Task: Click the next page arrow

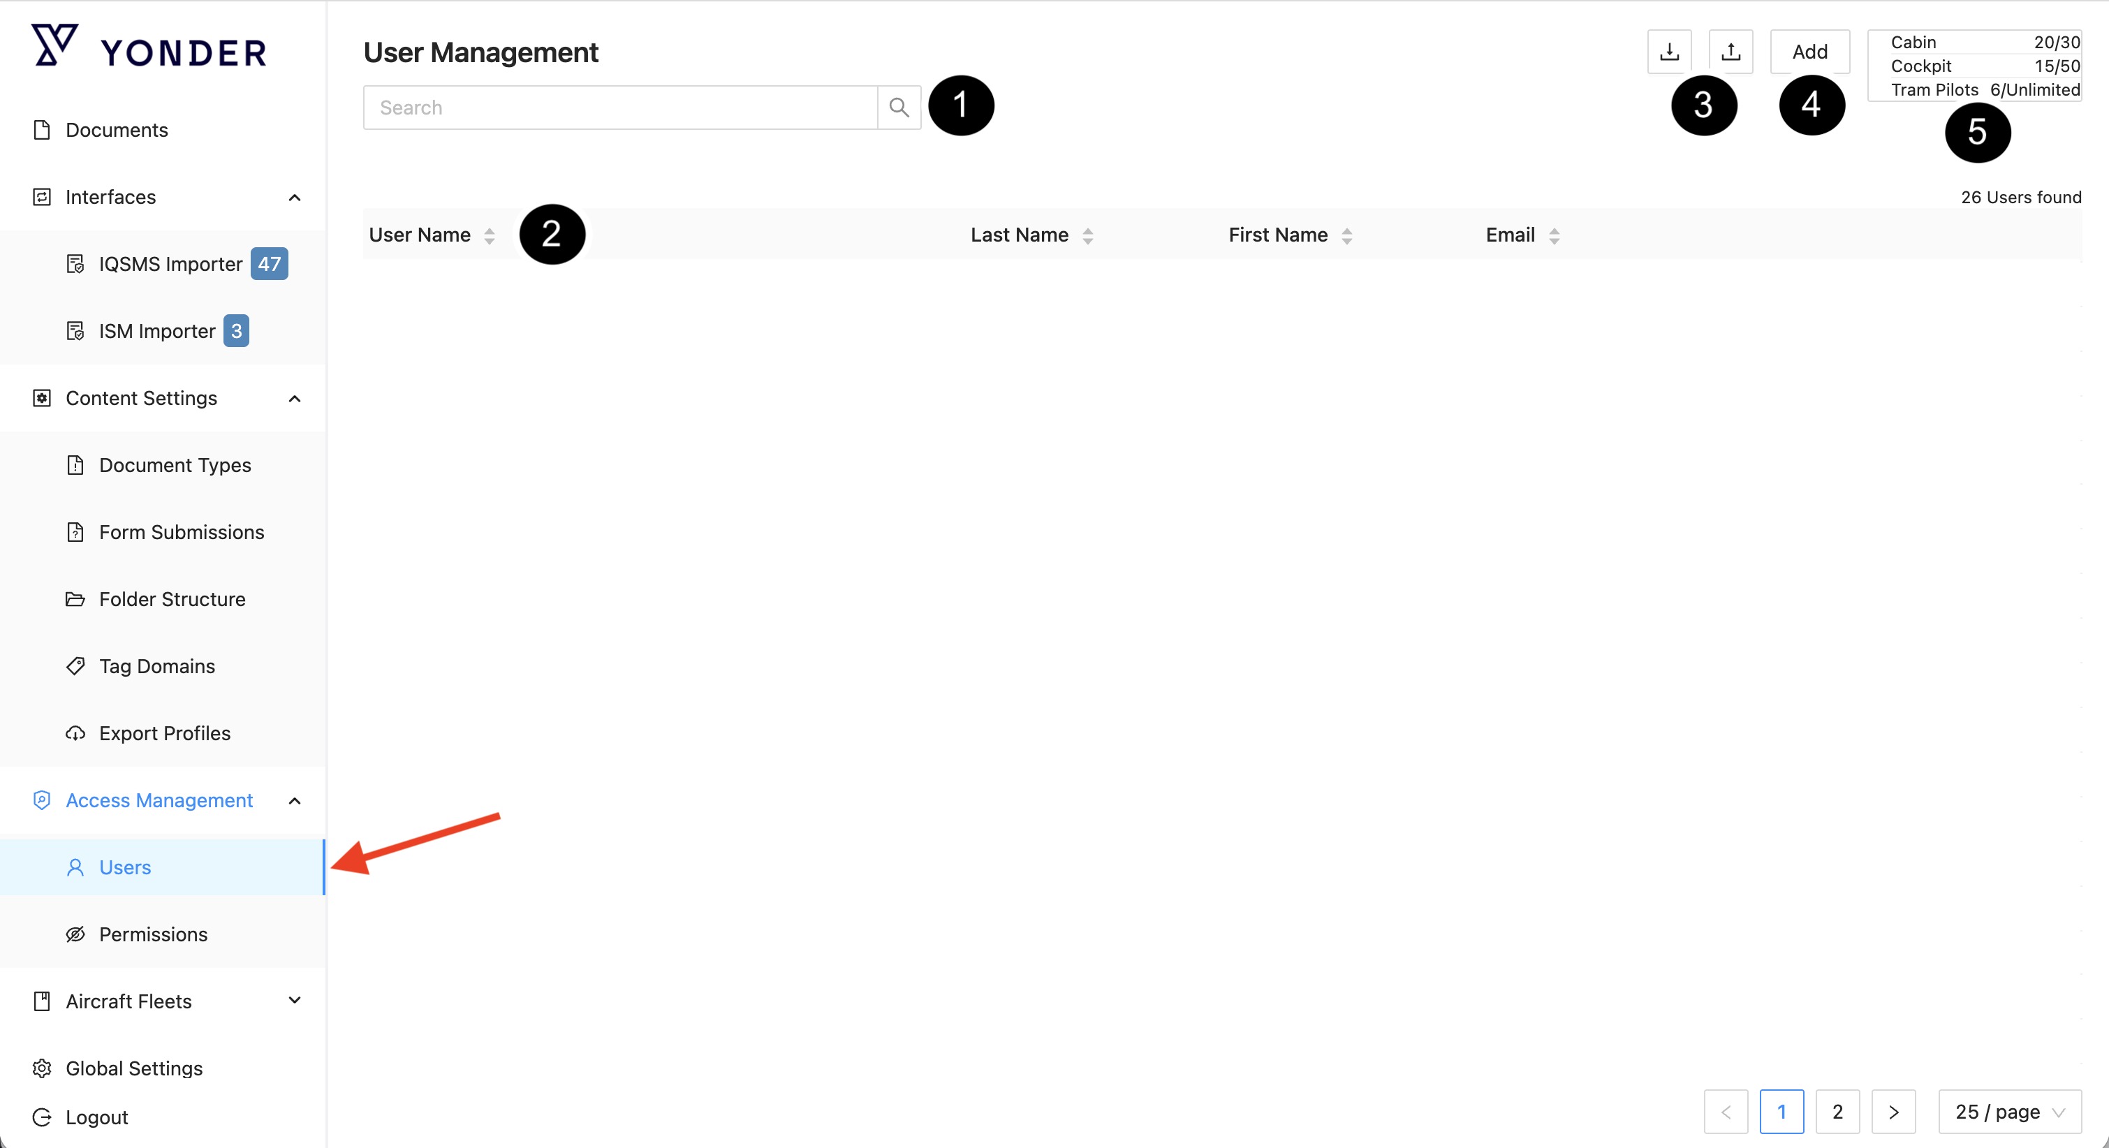Action: [x=1893, y=1111]
